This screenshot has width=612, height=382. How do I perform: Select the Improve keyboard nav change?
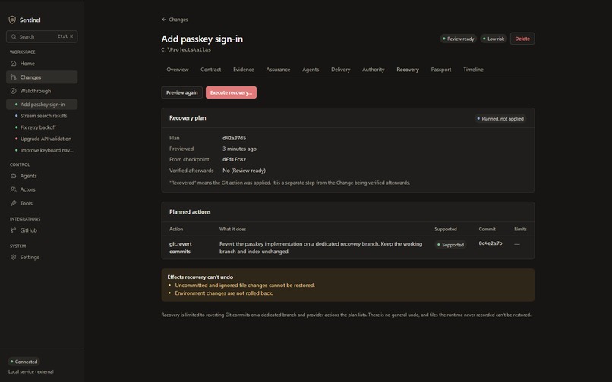42,151
